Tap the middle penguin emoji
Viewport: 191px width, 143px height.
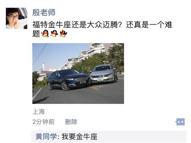(54, 34)
